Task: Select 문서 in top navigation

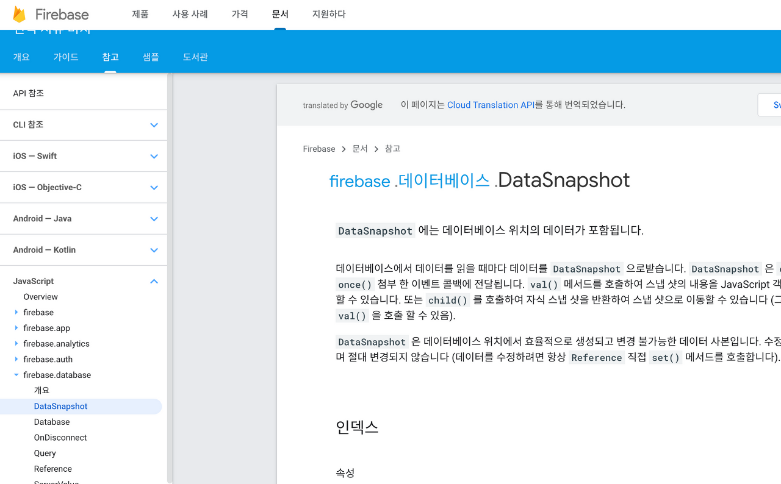Action: (280, 14)
